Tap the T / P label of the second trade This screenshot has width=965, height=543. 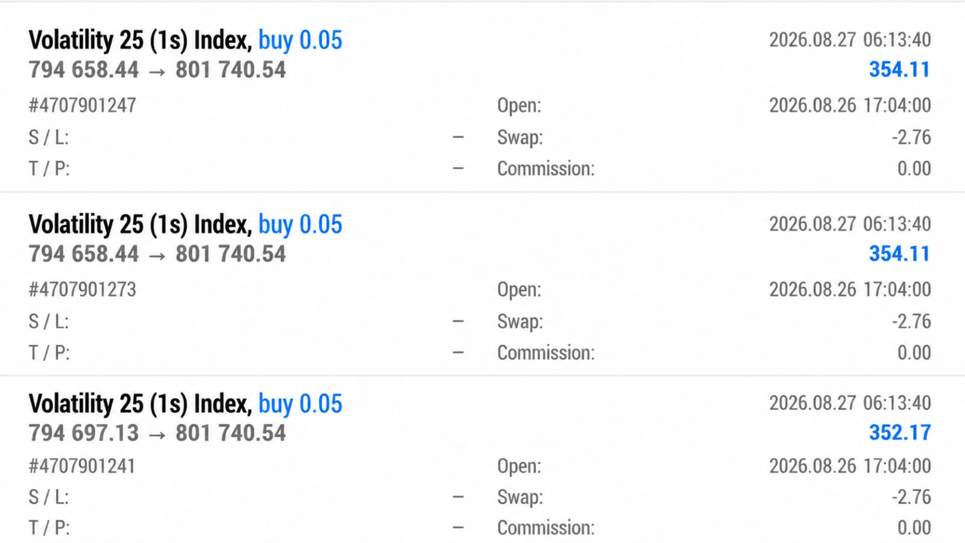pyautogui.click(x=49, y=353)
